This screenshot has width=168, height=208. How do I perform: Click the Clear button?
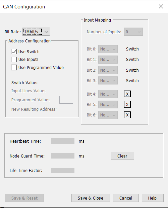122,156
